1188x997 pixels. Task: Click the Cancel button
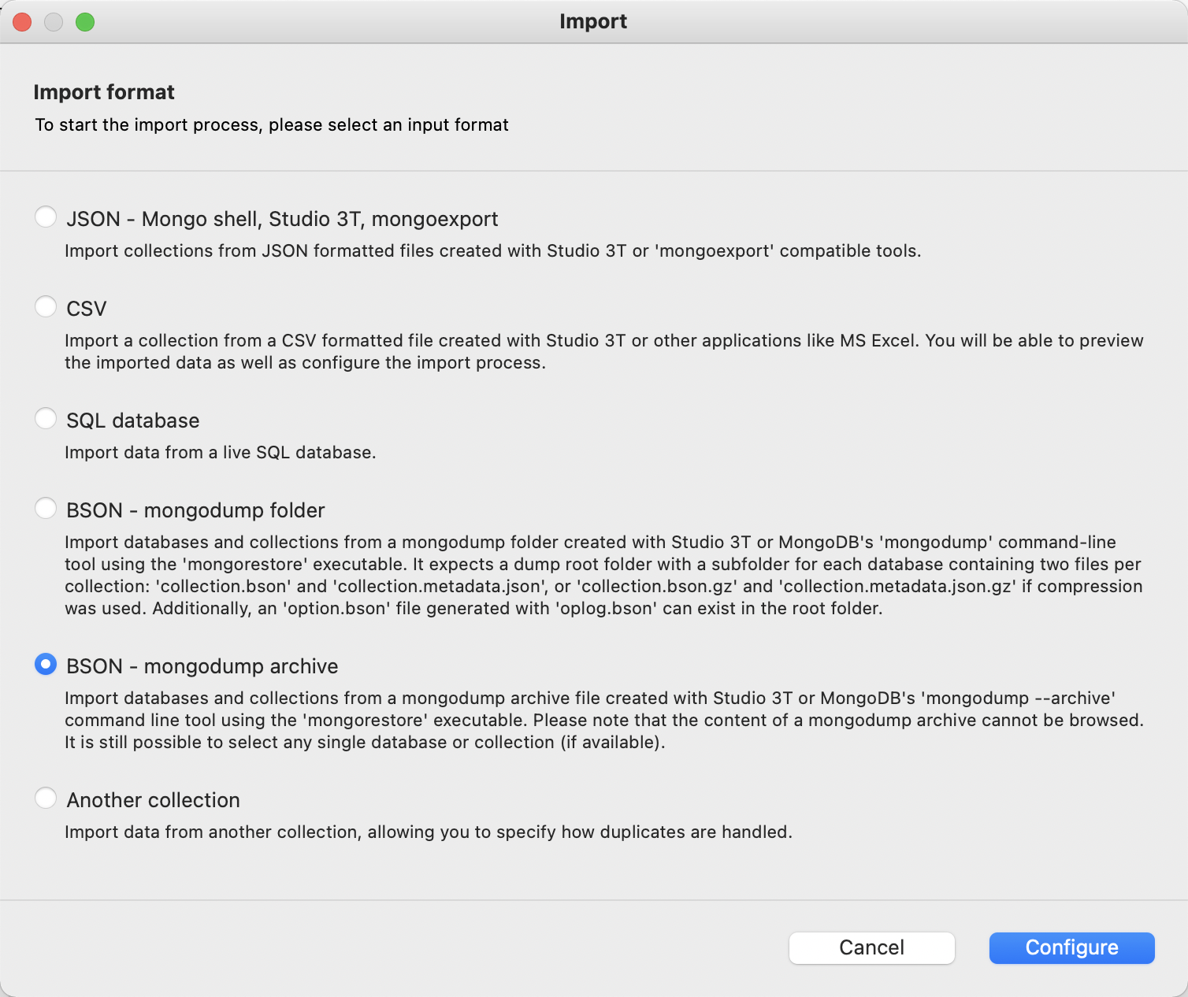pos(871,947)
